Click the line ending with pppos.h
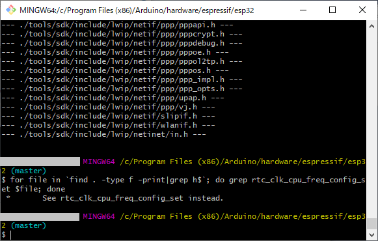378x241 pixels. [115, 71]
